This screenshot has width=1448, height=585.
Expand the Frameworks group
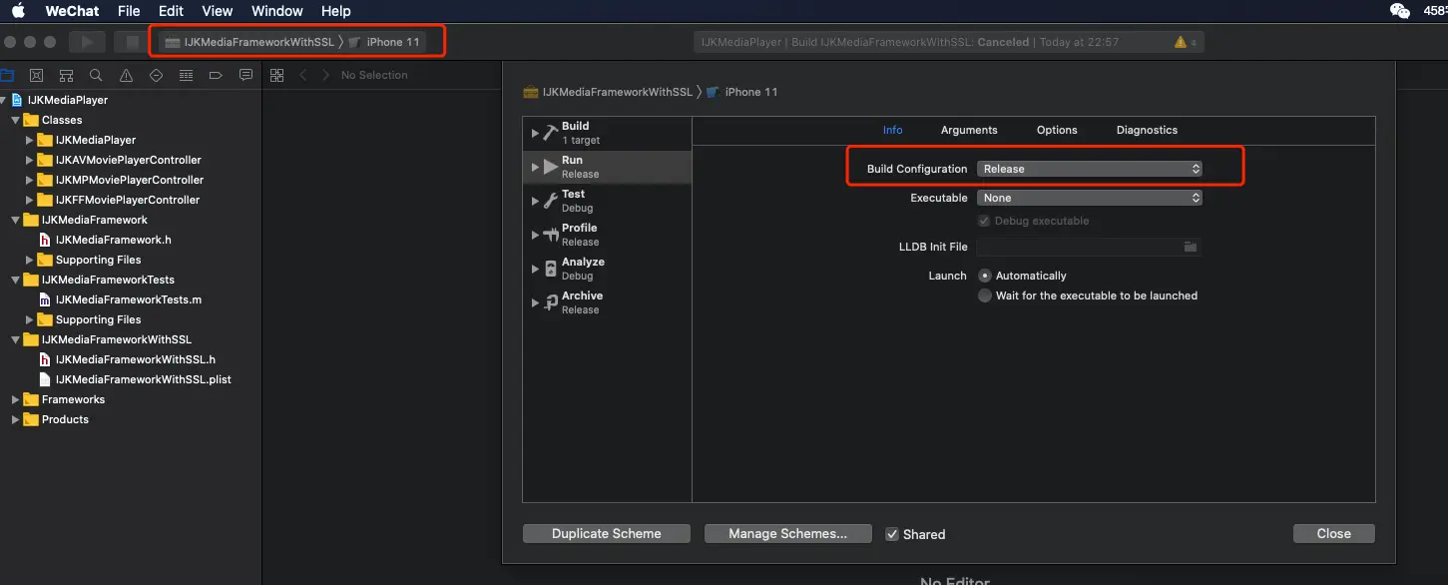[x=15, y=399]
